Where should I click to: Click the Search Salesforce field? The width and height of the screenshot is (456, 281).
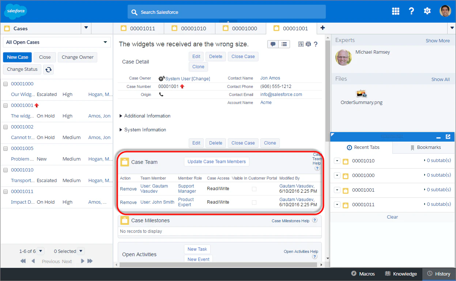227,12
